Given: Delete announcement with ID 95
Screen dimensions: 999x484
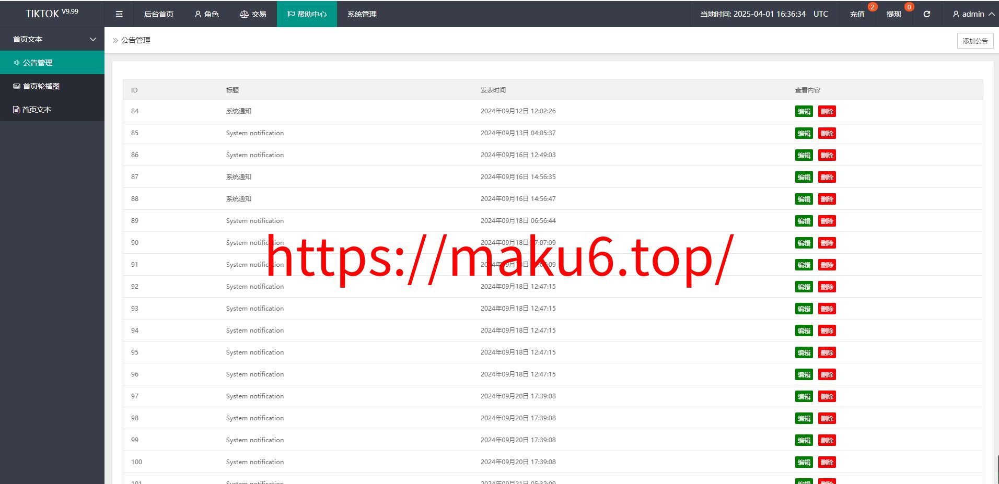Looking at the screenshot, I should (827, 352).
